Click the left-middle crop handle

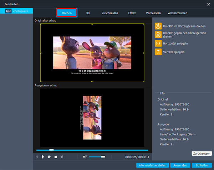pos(41,52)
